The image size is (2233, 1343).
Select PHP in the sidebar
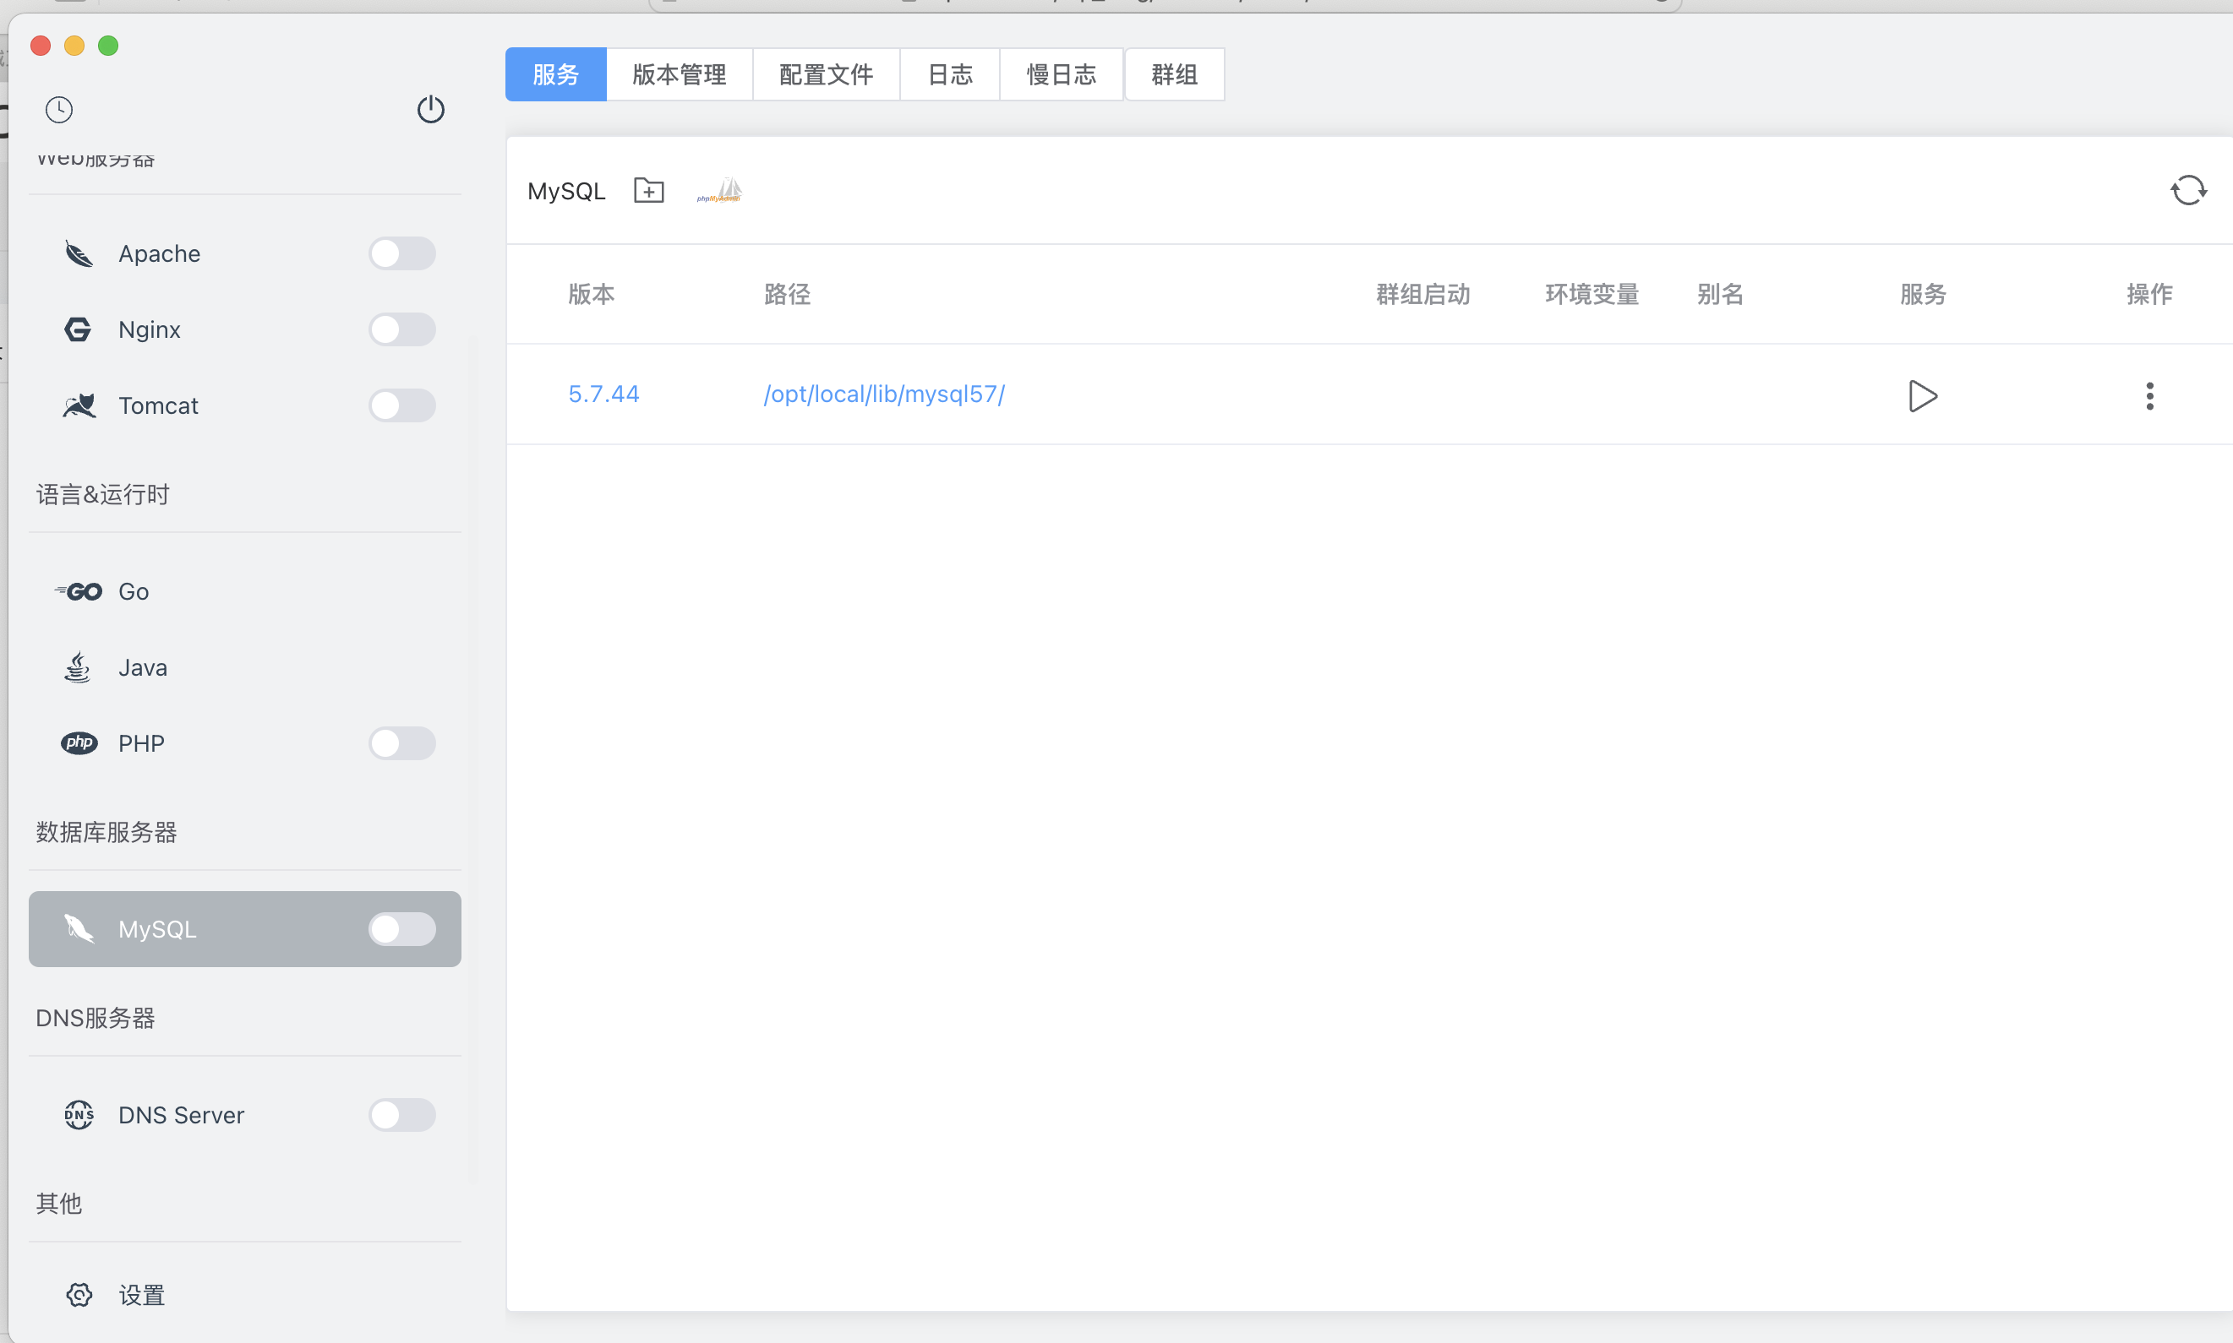(244, 743)
